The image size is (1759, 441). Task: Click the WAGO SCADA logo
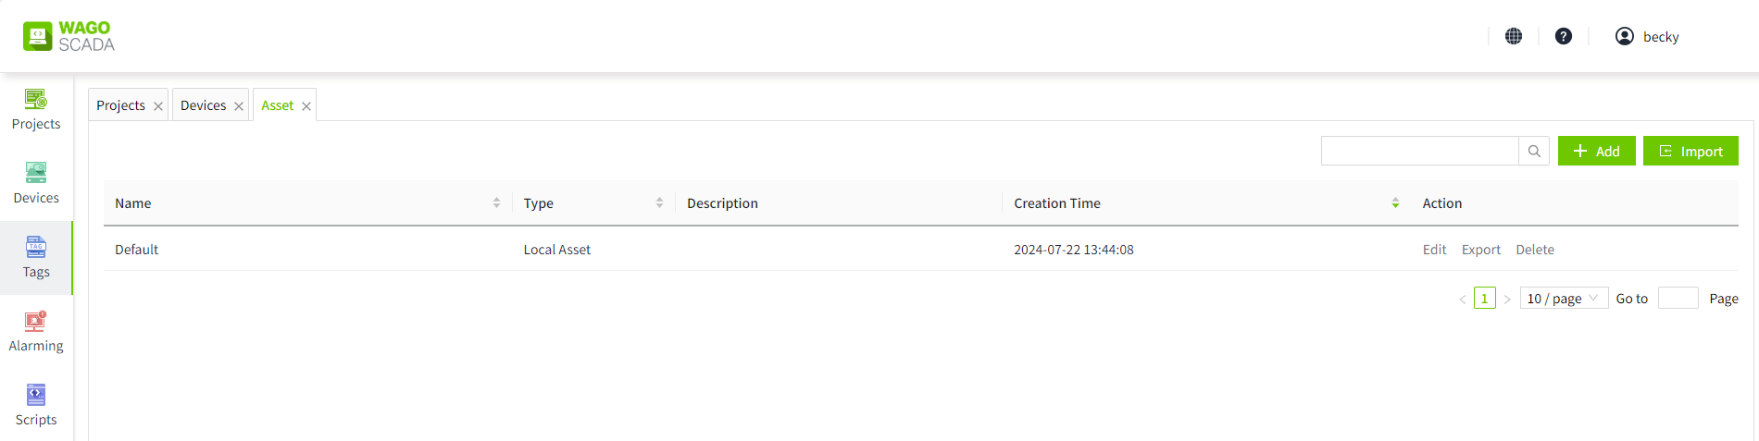pos(69,36)
